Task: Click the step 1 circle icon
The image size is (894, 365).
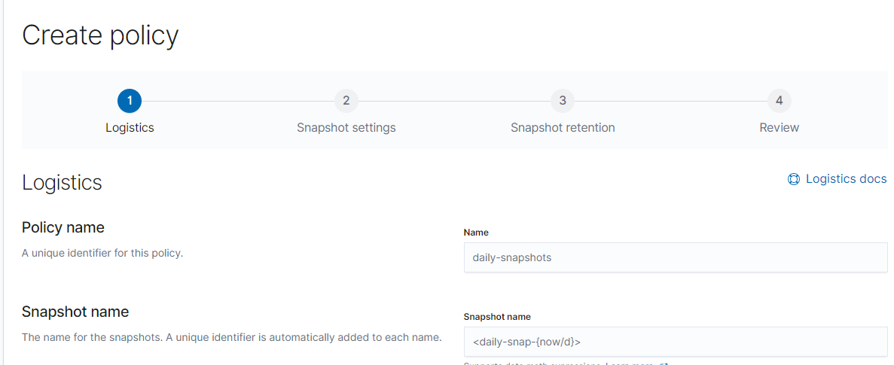Action: pos(130,101)
